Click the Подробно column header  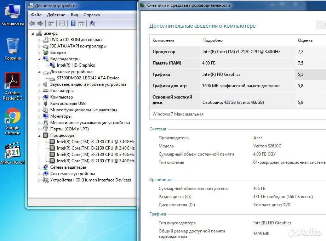click(x=212, y=40)
